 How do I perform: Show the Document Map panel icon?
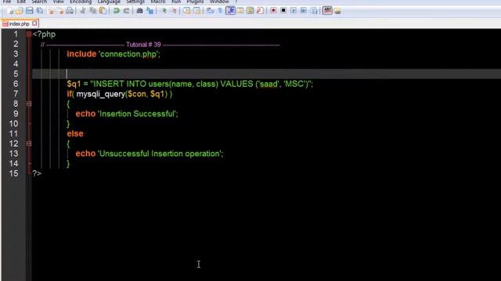[250, 11]
